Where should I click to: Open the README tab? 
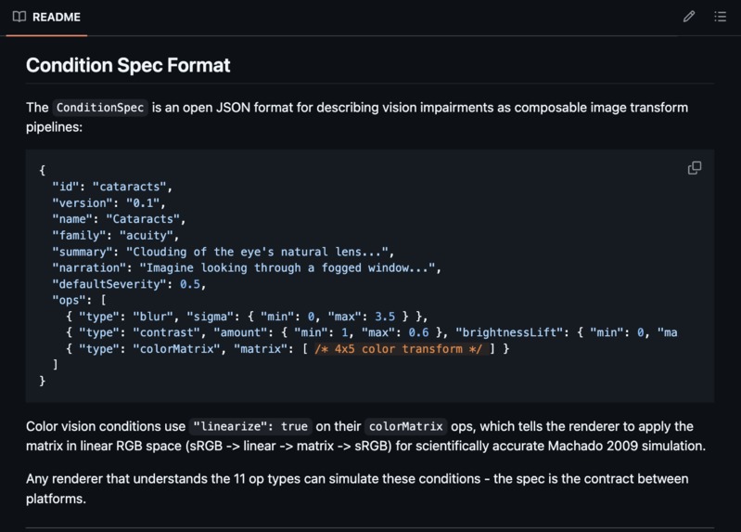pyautogui.click(x=46, y=18)
